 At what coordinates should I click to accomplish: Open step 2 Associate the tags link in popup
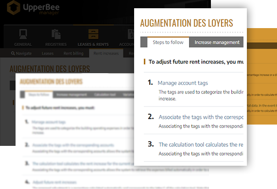[201, 117]
